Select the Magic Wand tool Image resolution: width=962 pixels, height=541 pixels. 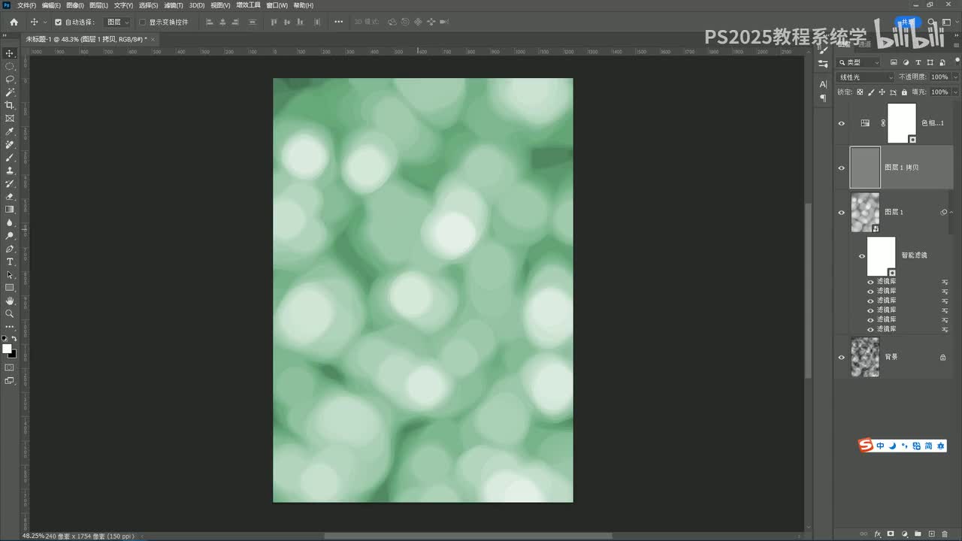point(10,92)
